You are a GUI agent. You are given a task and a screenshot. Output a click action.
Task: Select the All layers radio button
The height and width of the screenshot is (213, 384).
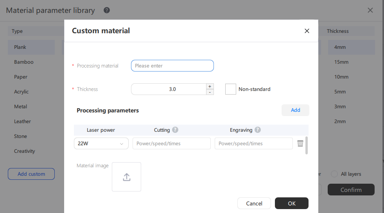[x=334, y=174]
